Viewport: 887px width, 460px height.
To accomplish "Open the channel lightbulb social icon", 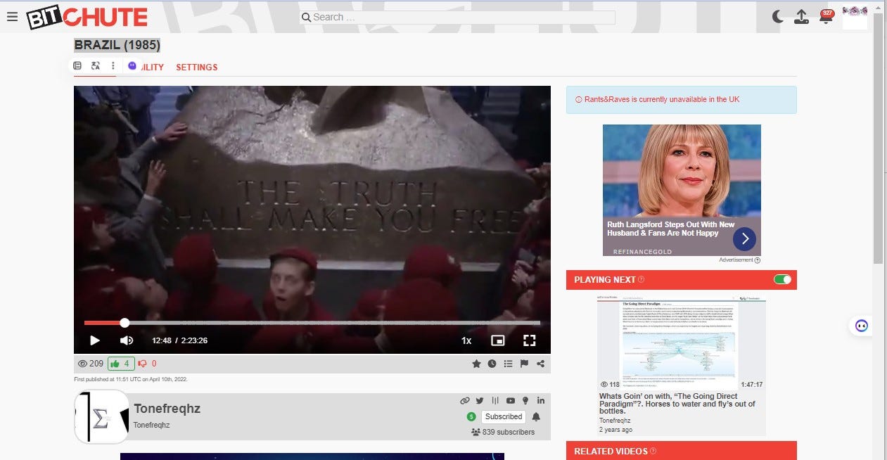I will tap(525, 400).
